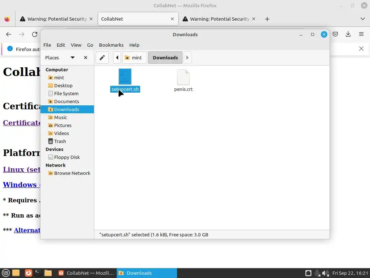Open the clock showing Fri Sep 22
This screenshot has width=370, height=278.
[x=350, y=273]
